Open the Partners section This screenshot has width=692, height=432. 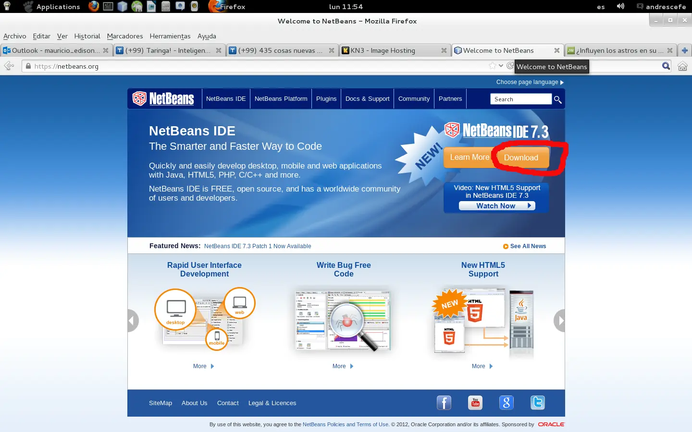[450, 99]
